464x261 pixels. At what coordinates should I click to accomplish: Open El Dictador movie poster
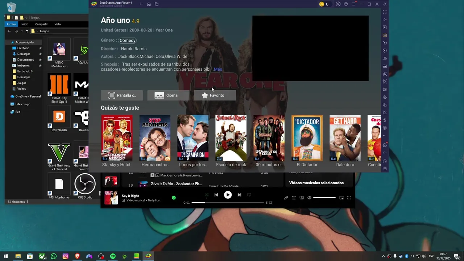307,138
